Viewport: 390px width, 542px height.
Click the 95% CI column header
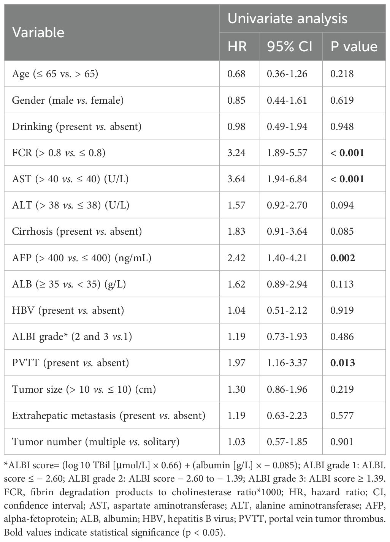[290, 46]
